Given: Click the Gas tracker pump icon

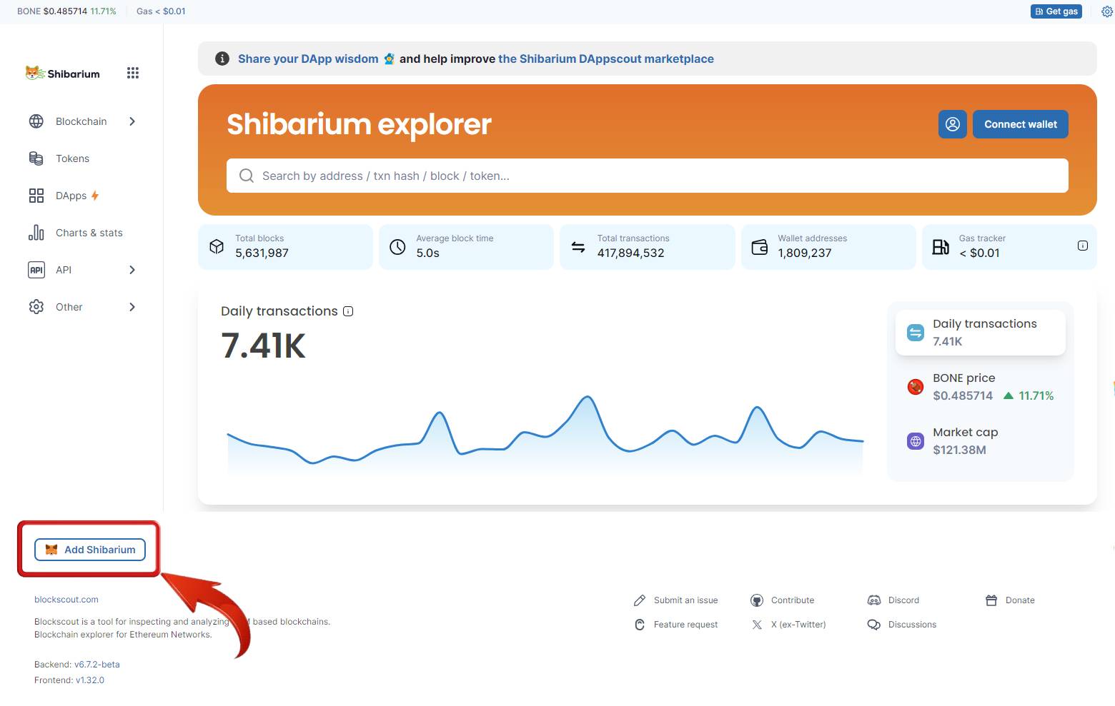Looking at the screenshot, I should click(941, 247).
